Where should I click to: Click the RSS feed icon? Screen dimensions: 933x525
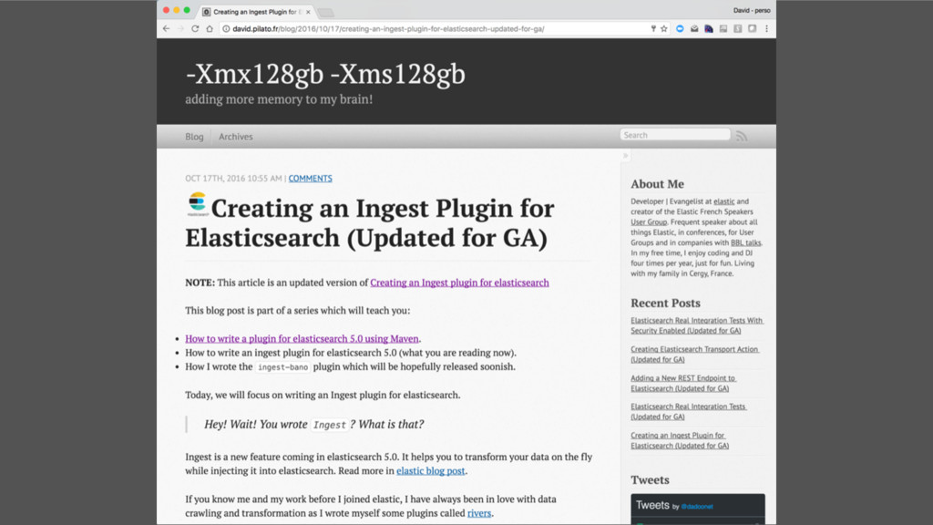tap(742, 136)
